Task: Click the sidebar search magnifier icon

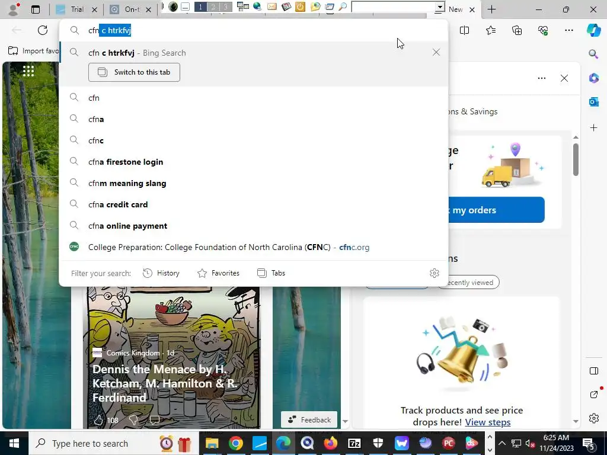Action: (593, 54)
